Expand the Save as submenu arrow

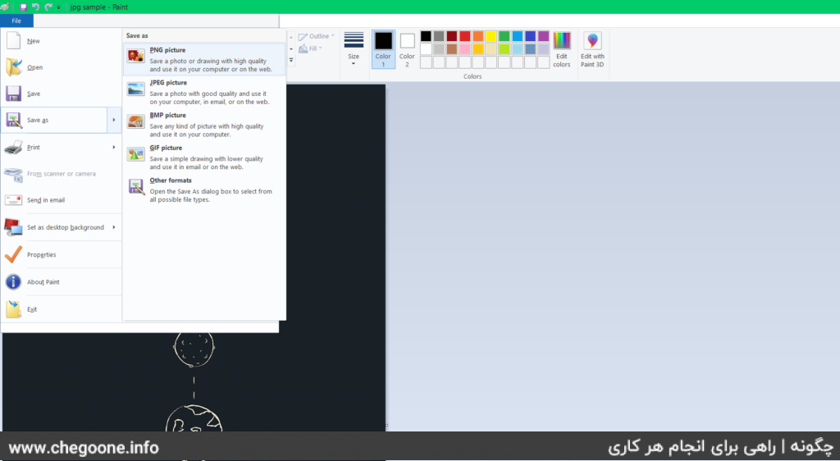pos(114,120)
